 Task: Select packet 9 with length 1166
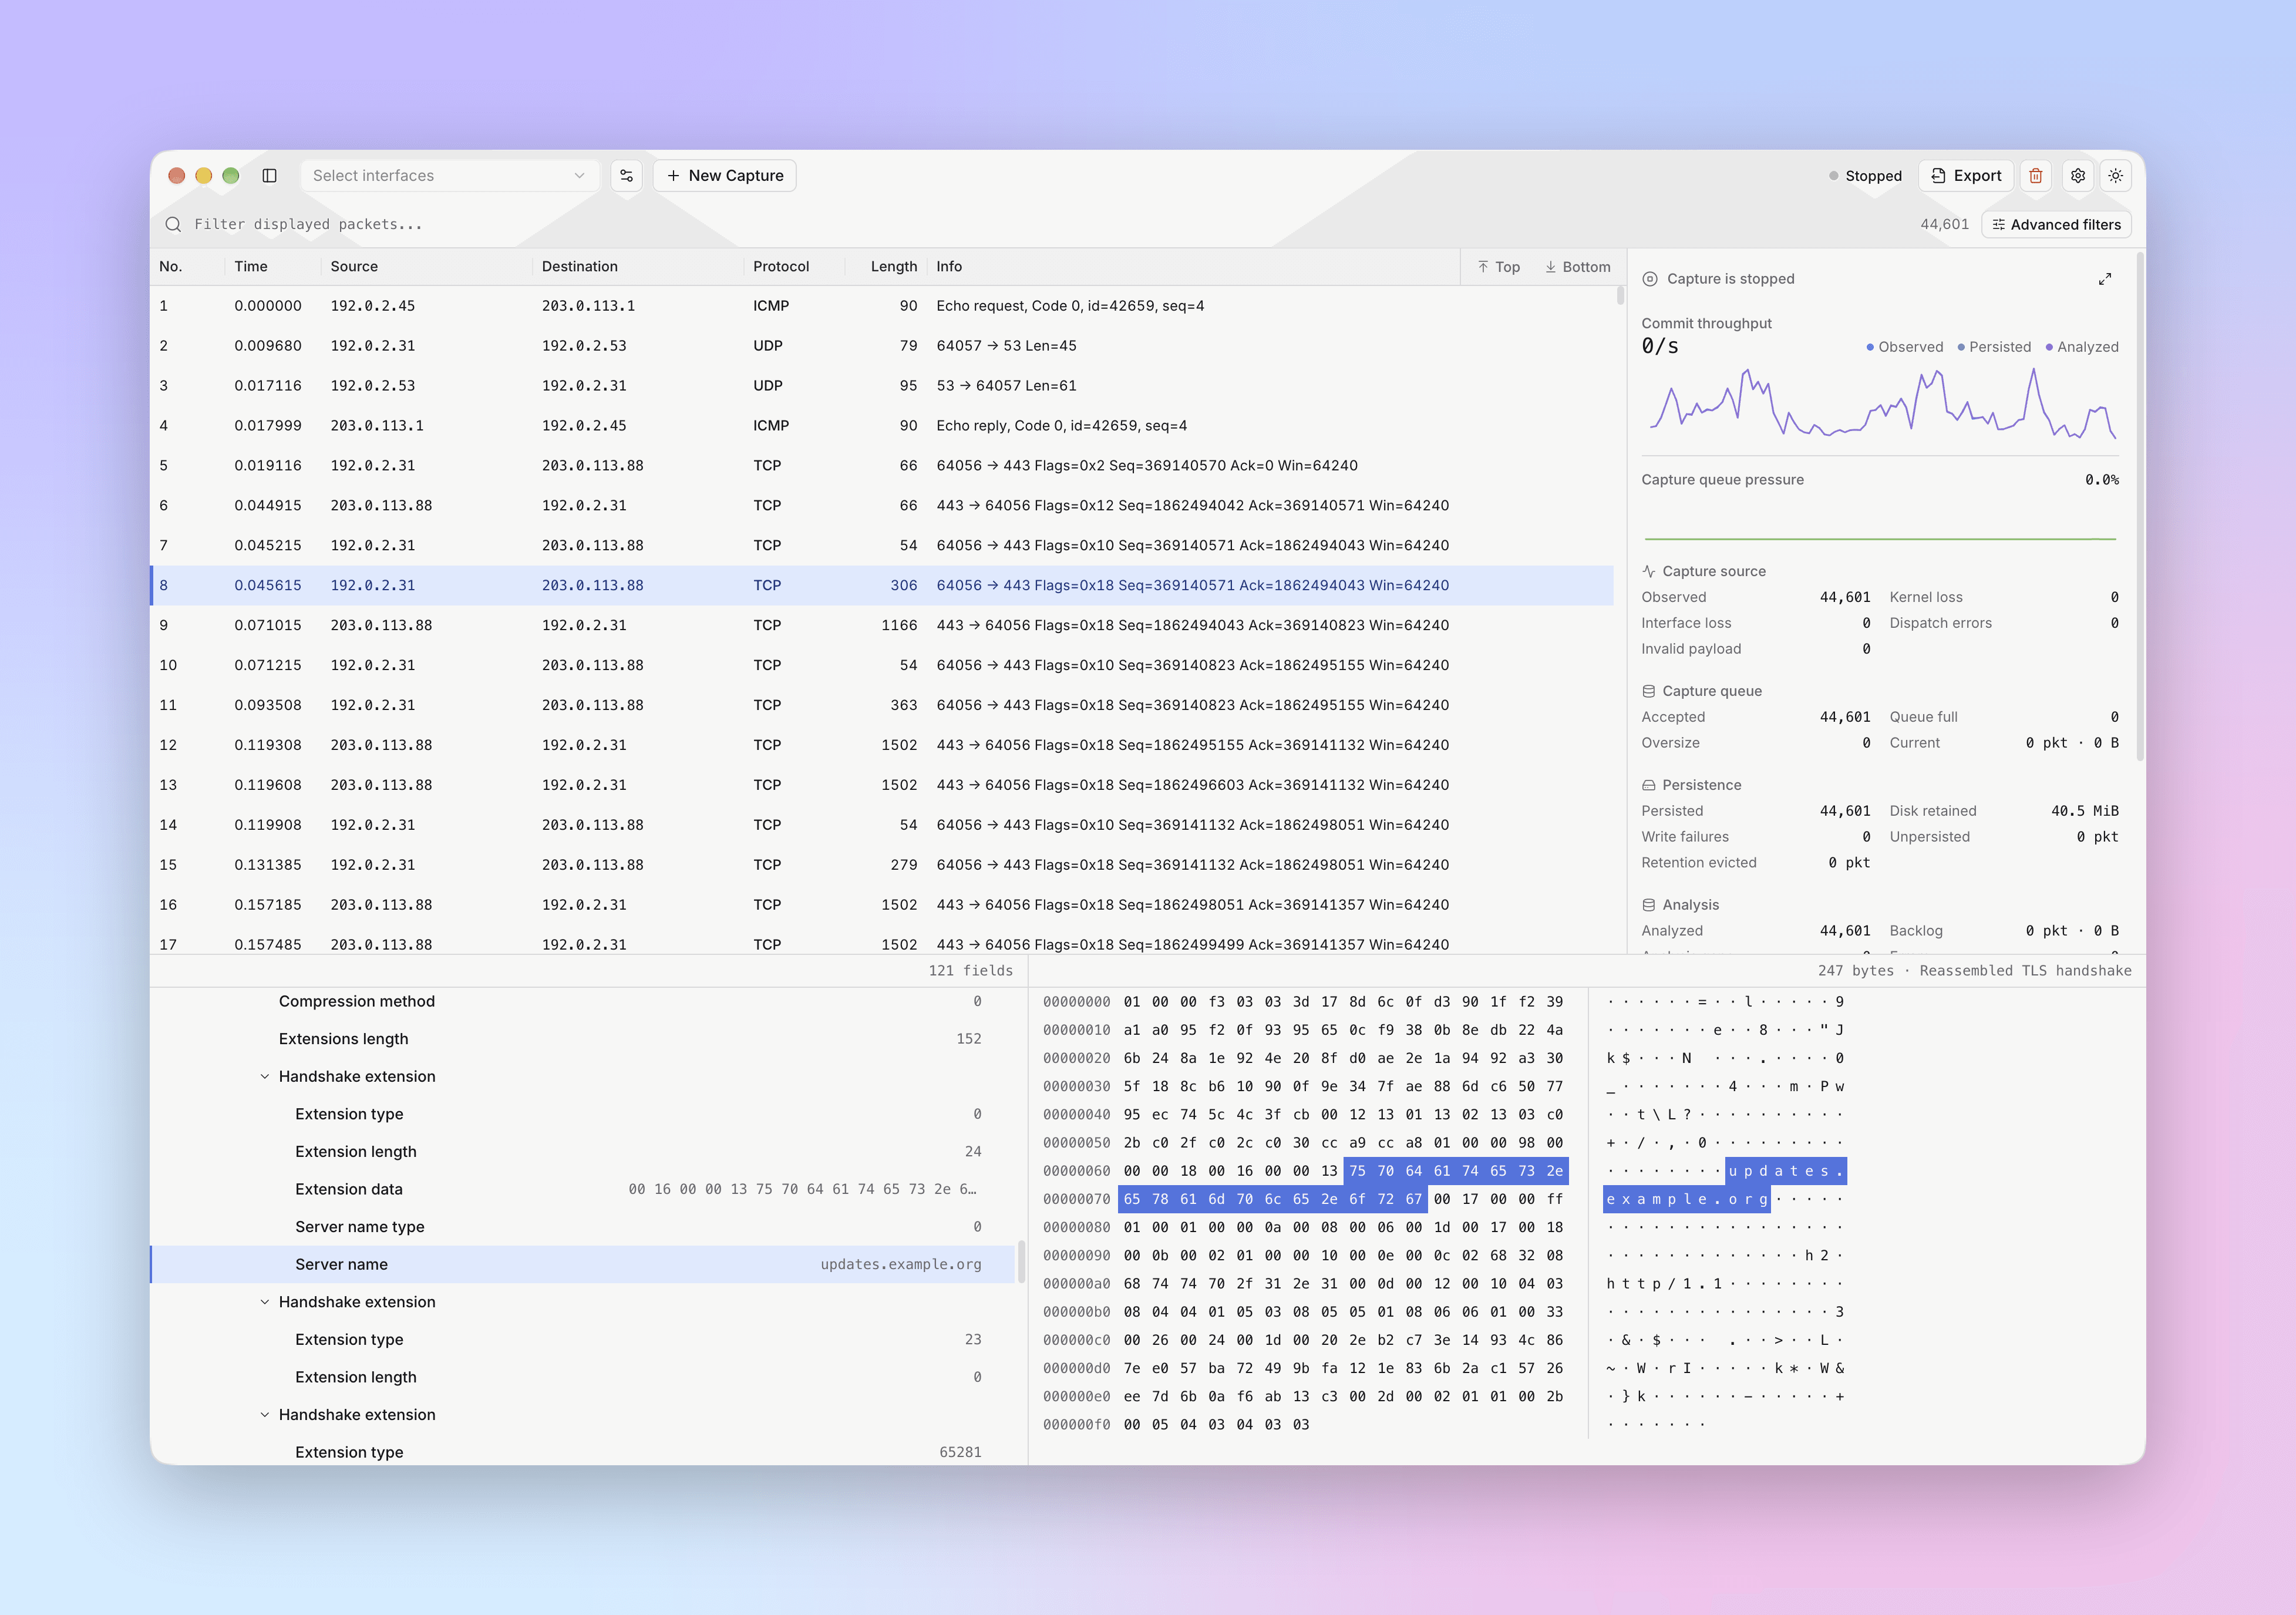(882, 625)
